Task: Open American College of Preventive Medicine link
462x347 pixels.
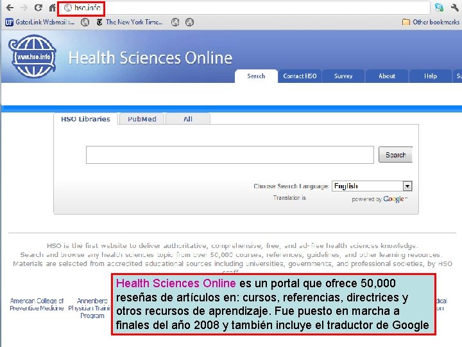Action: coord(37,304)
